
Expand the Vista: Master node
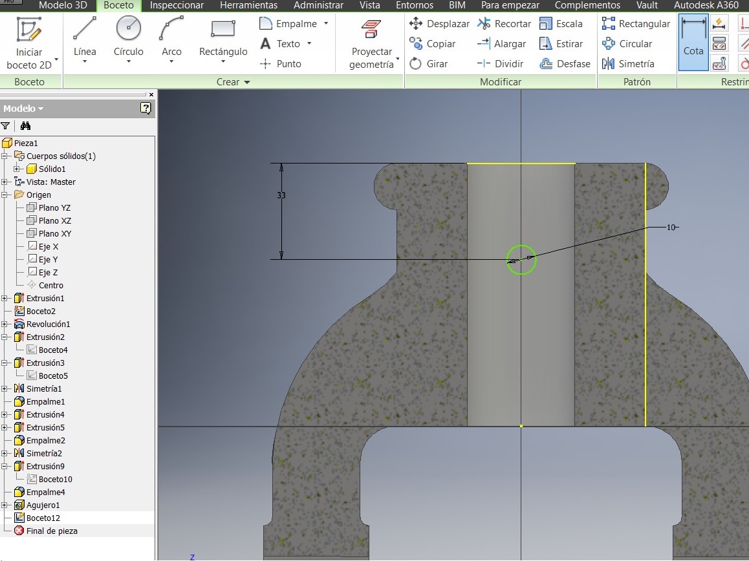[x=5, y=182]
